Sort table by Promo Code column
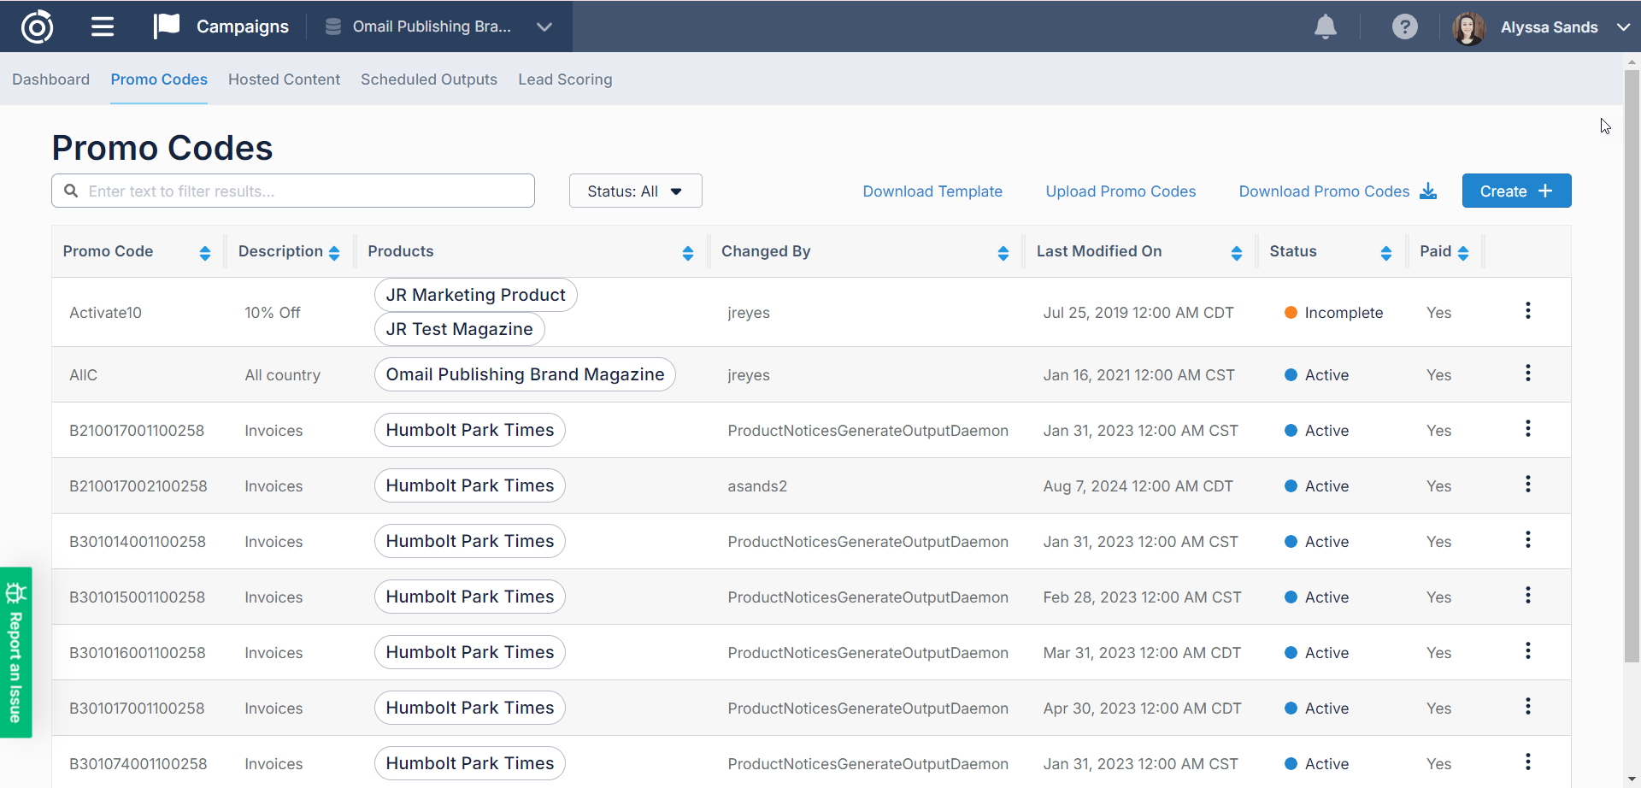 (204, 252)
